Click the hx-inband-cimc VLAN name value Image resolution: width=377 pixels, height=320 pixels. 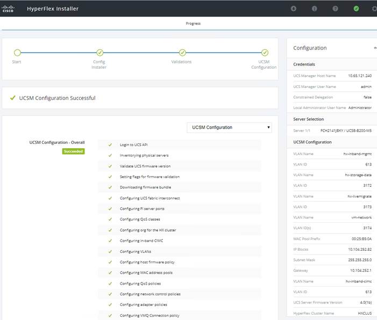pyautogui.click(x=359, y=281)
